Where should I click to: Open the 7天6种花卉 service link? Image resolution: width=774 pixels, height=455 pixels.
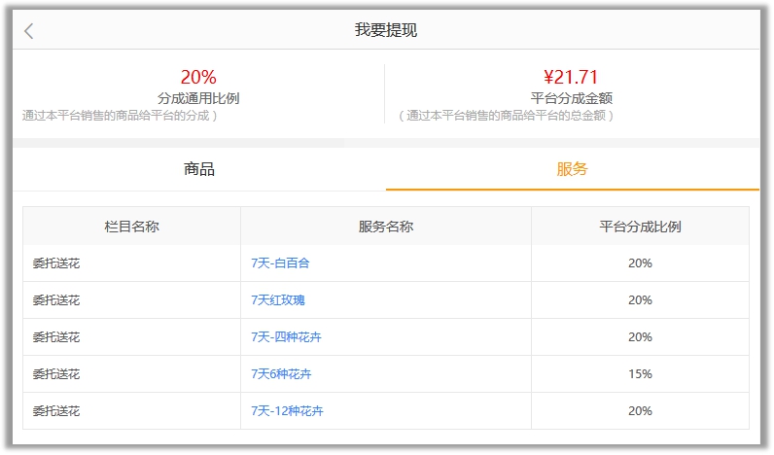(x=281, y=374)
